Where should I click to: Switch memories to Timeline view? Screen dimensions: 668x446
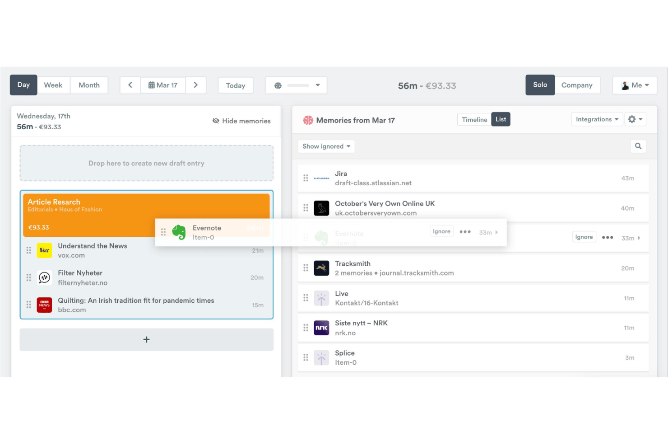coord(474,119)
